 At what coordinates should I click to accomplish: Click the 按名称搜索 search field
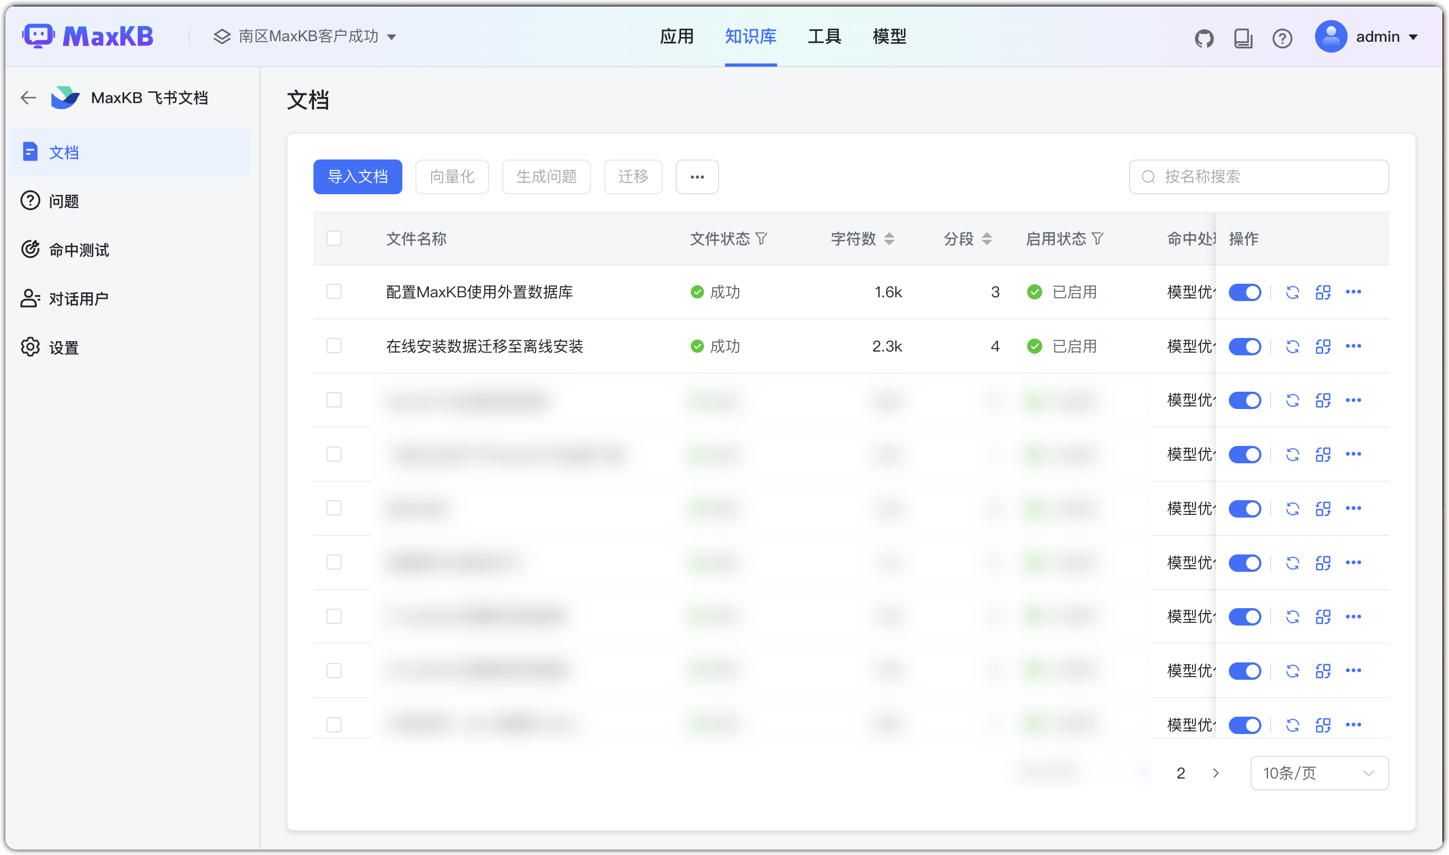tap(1259, 177)
